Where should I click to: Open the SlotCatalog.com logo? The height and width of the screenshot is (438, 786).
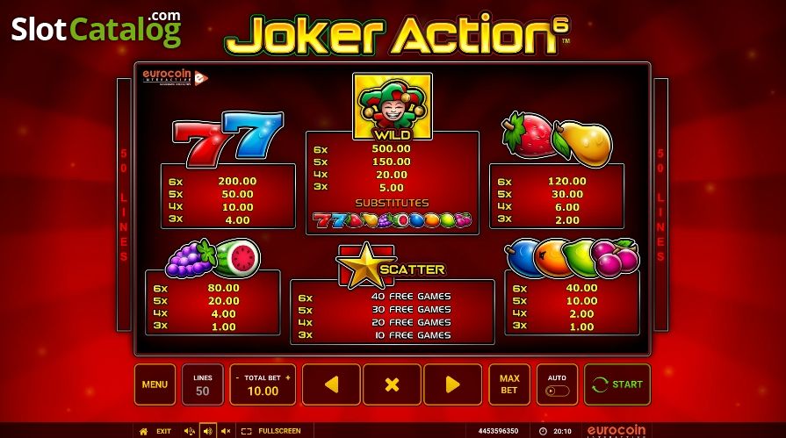pyautogui.click(x=96, y=29)
